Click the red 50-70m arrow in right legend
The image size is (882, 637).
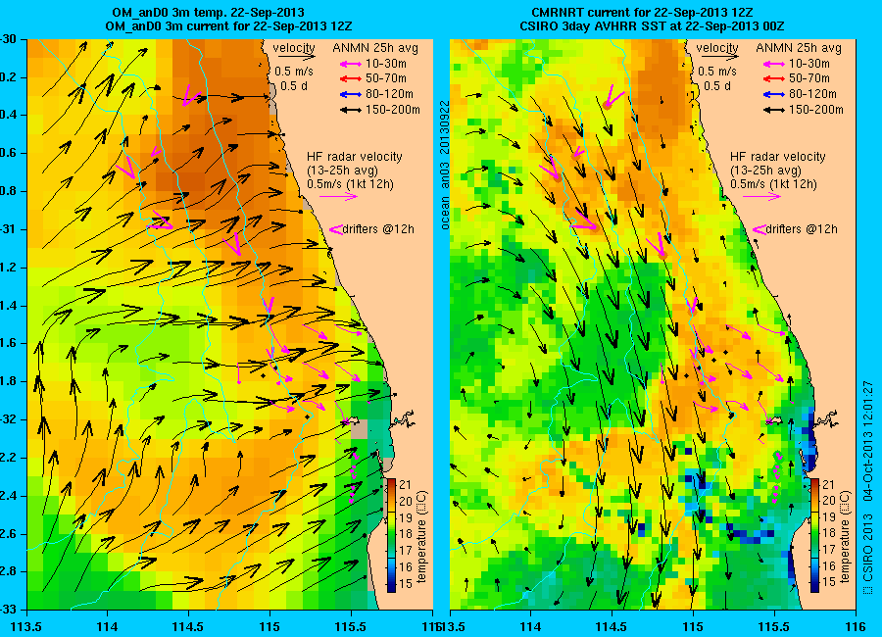[774, 79]
